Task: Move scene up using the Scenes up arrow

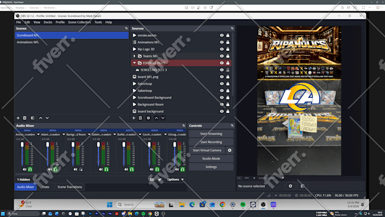Action: pyautogui.click(x=41, y=118)
